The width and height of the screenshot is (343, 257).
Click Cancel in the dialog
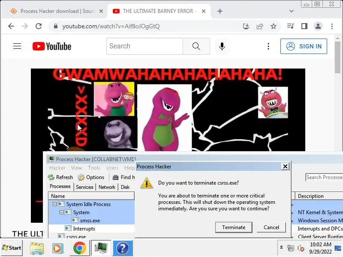[271, 227]
